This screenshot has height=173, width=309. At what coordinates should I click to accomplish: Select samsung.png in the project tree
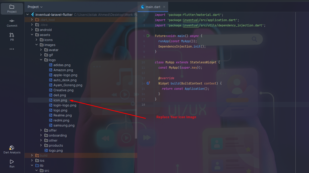click(64, 125)
